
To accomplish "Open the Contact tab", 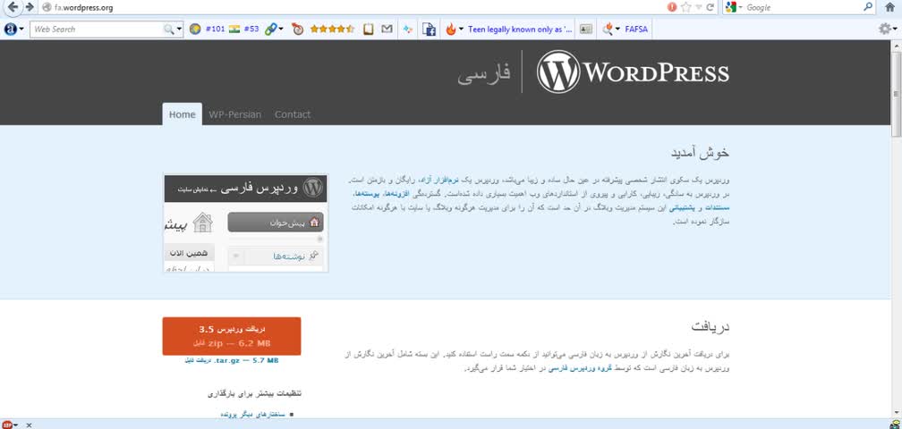I will point(293,114).
